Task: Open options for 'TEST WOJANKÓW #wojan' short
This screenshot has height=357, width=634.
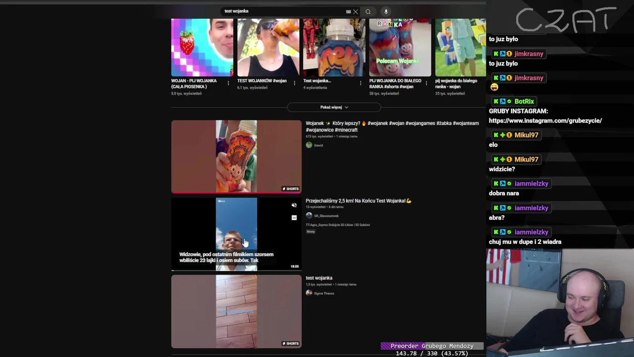Action: (x=294, y=83)
